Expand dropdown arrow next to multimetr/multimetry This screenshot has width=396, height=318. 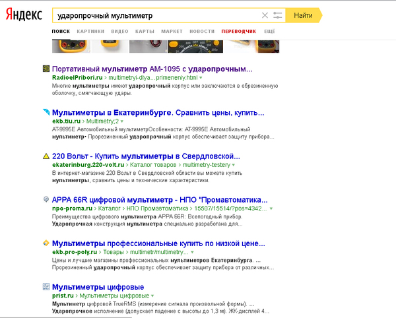click(193, 253)
